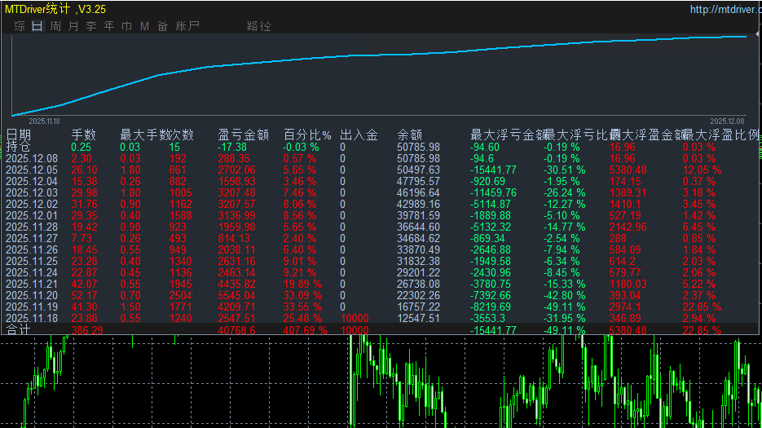
Task: Click the 手数 column header
Action: pos(84,135)
